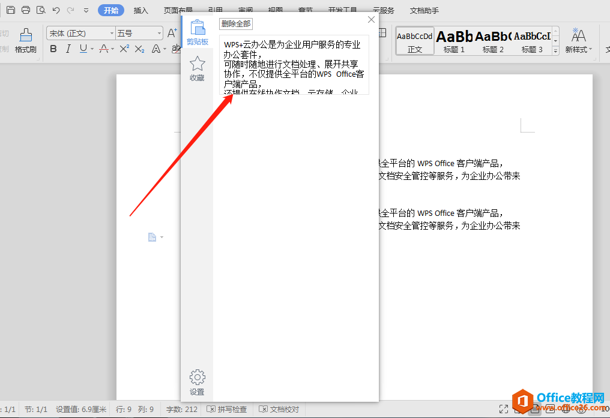Apply the 标题 3 style
This screenshot has height=418, width=610.
[532, 41]
